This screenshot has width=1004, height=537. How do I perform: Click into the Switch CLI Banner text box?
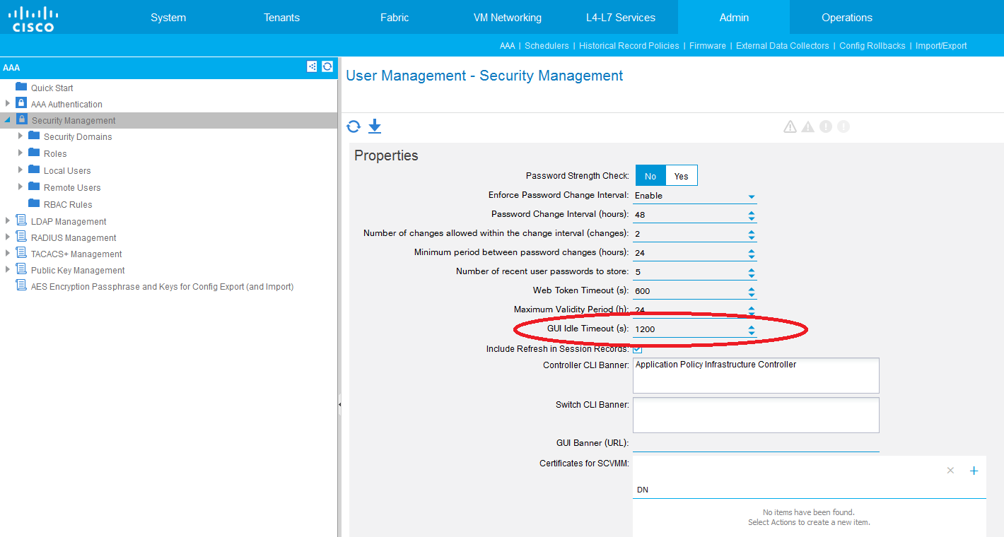pyautogui.click(x=755, y=415)
